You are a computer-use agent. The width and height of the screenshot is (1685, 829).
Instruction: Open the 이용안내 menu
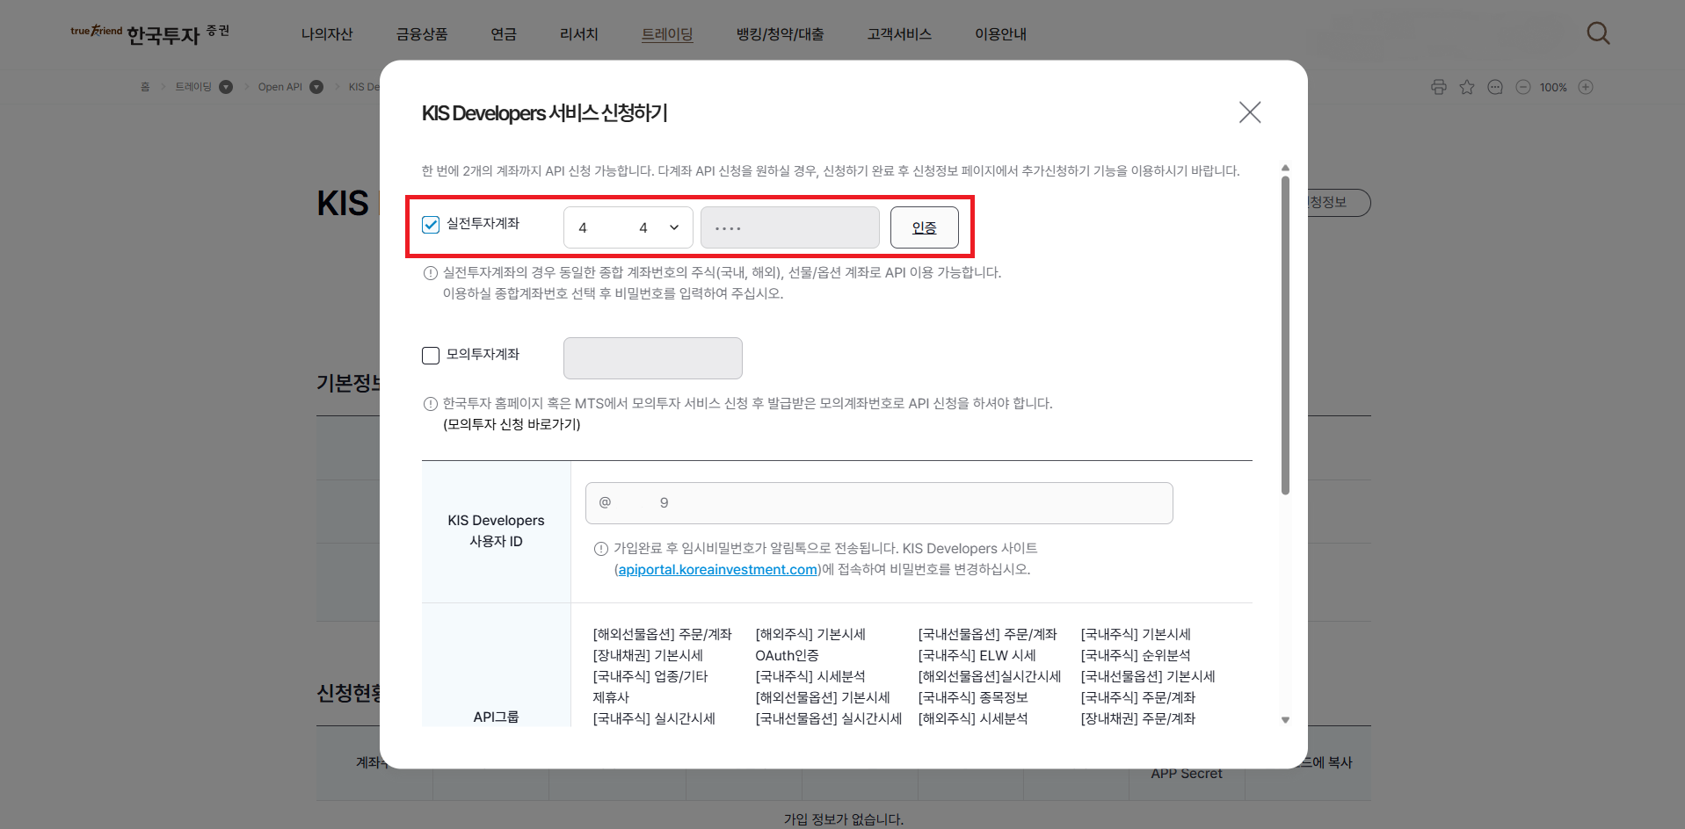tap(1000, 34)
